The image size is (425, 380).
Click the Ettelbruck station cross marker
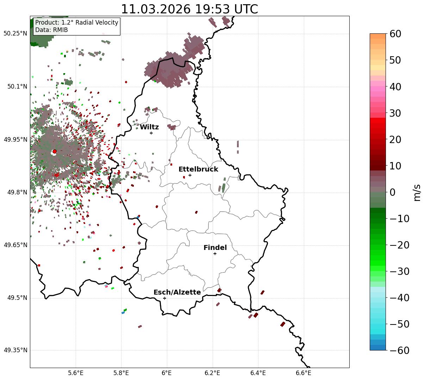190,175
